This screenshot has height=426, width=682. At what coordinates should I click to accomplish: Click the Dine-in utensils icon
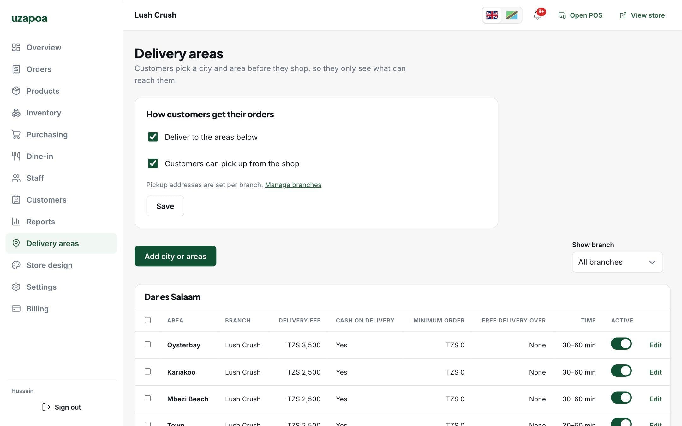click(x=16, y=156)
